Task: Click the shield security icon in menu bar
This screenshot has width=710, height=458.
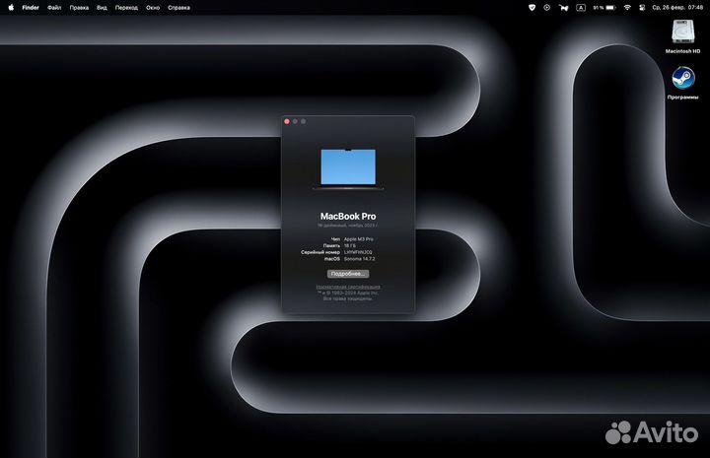Action: point(532,6)
